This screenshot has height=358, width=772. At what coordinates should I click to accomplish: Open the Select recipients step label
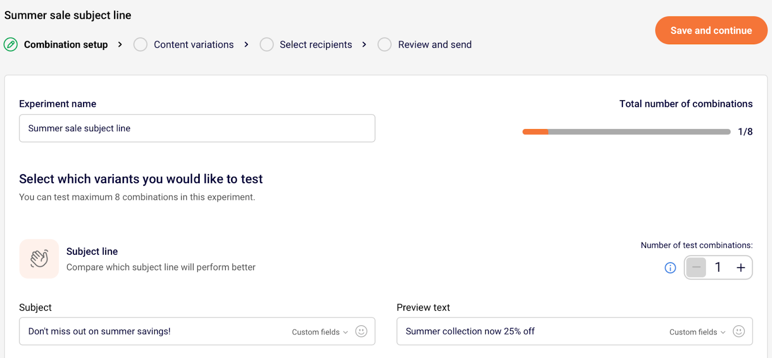tap(316, 45)
